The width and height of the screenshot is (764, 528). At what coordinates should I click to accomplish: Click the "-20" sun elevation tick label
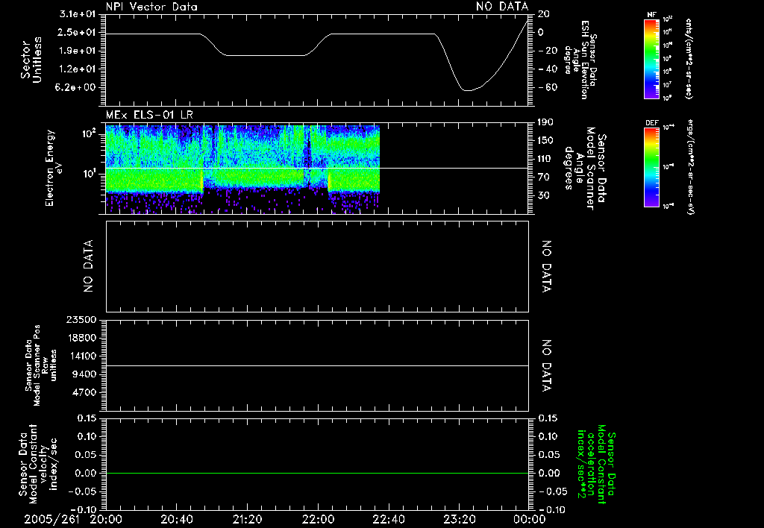548,51
